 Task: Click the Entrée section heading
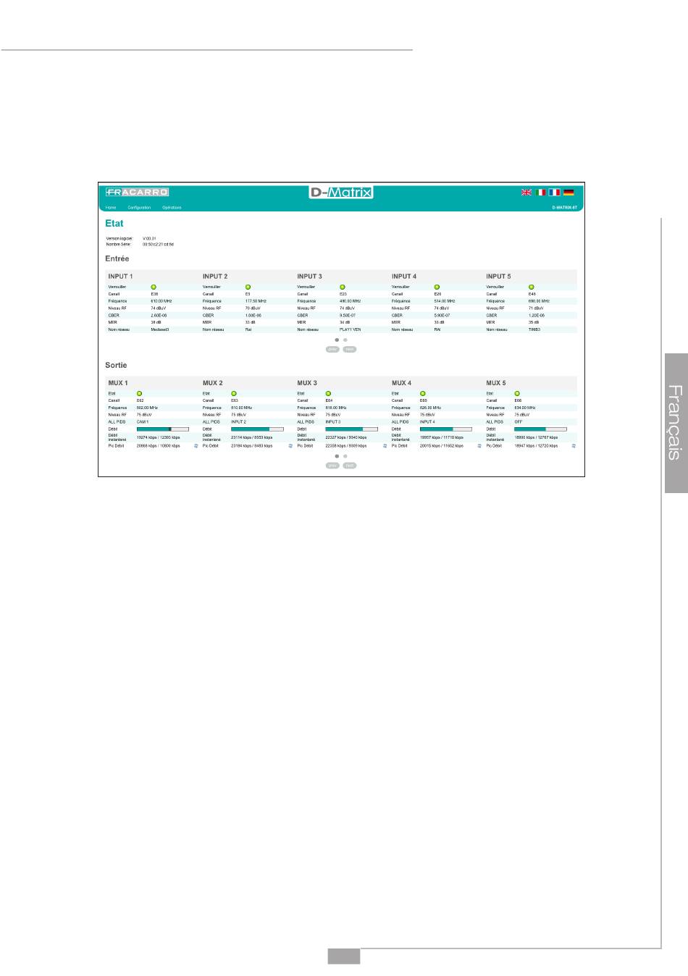(117, 258)
